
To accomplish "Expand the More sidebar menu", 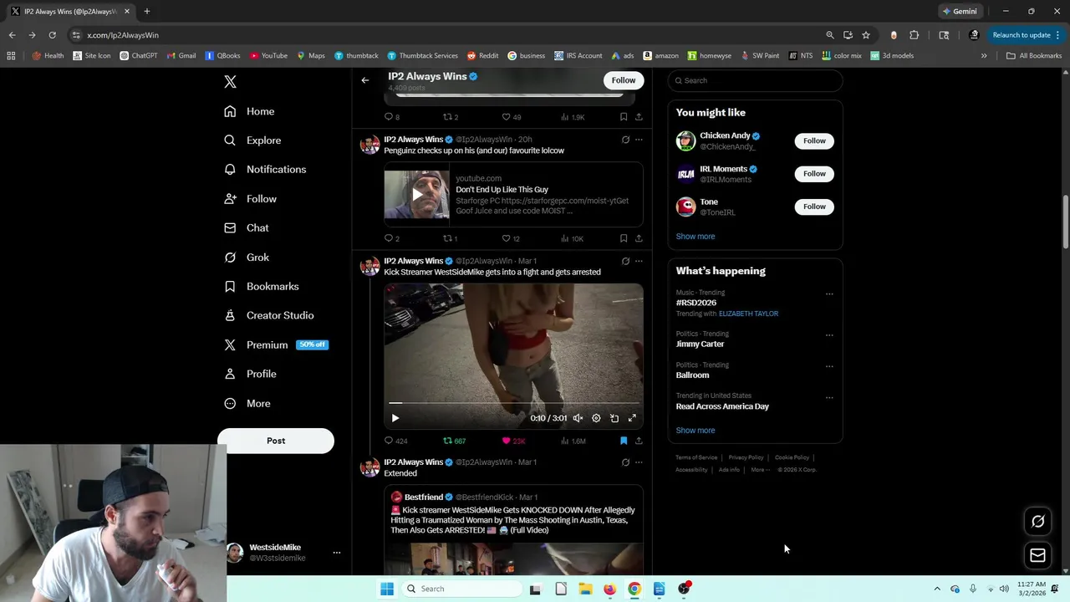I will click(x=247, y=404).
